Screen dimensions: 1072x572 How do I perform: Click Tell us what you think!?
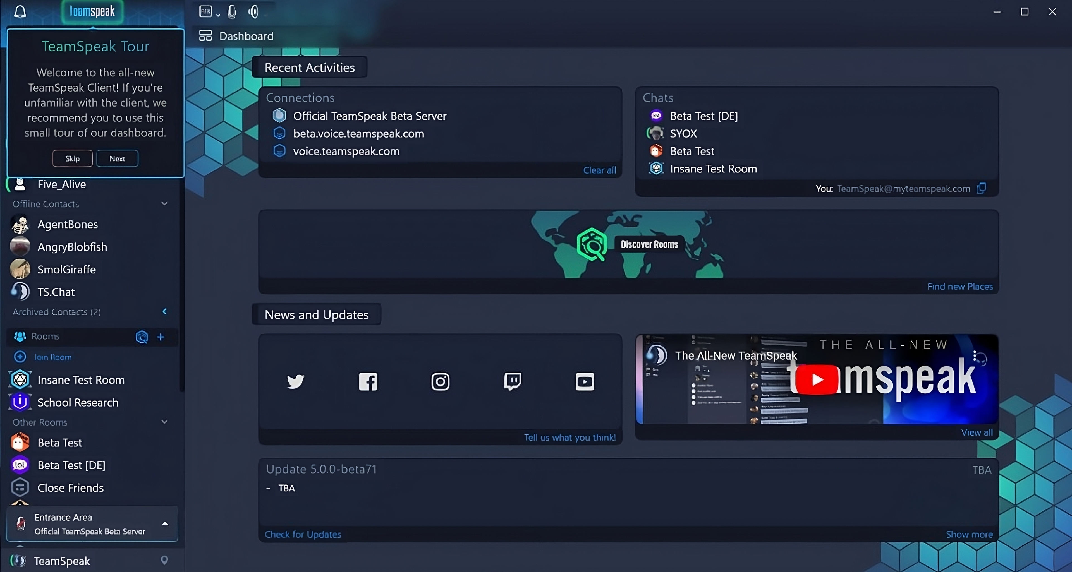(569, 437)
